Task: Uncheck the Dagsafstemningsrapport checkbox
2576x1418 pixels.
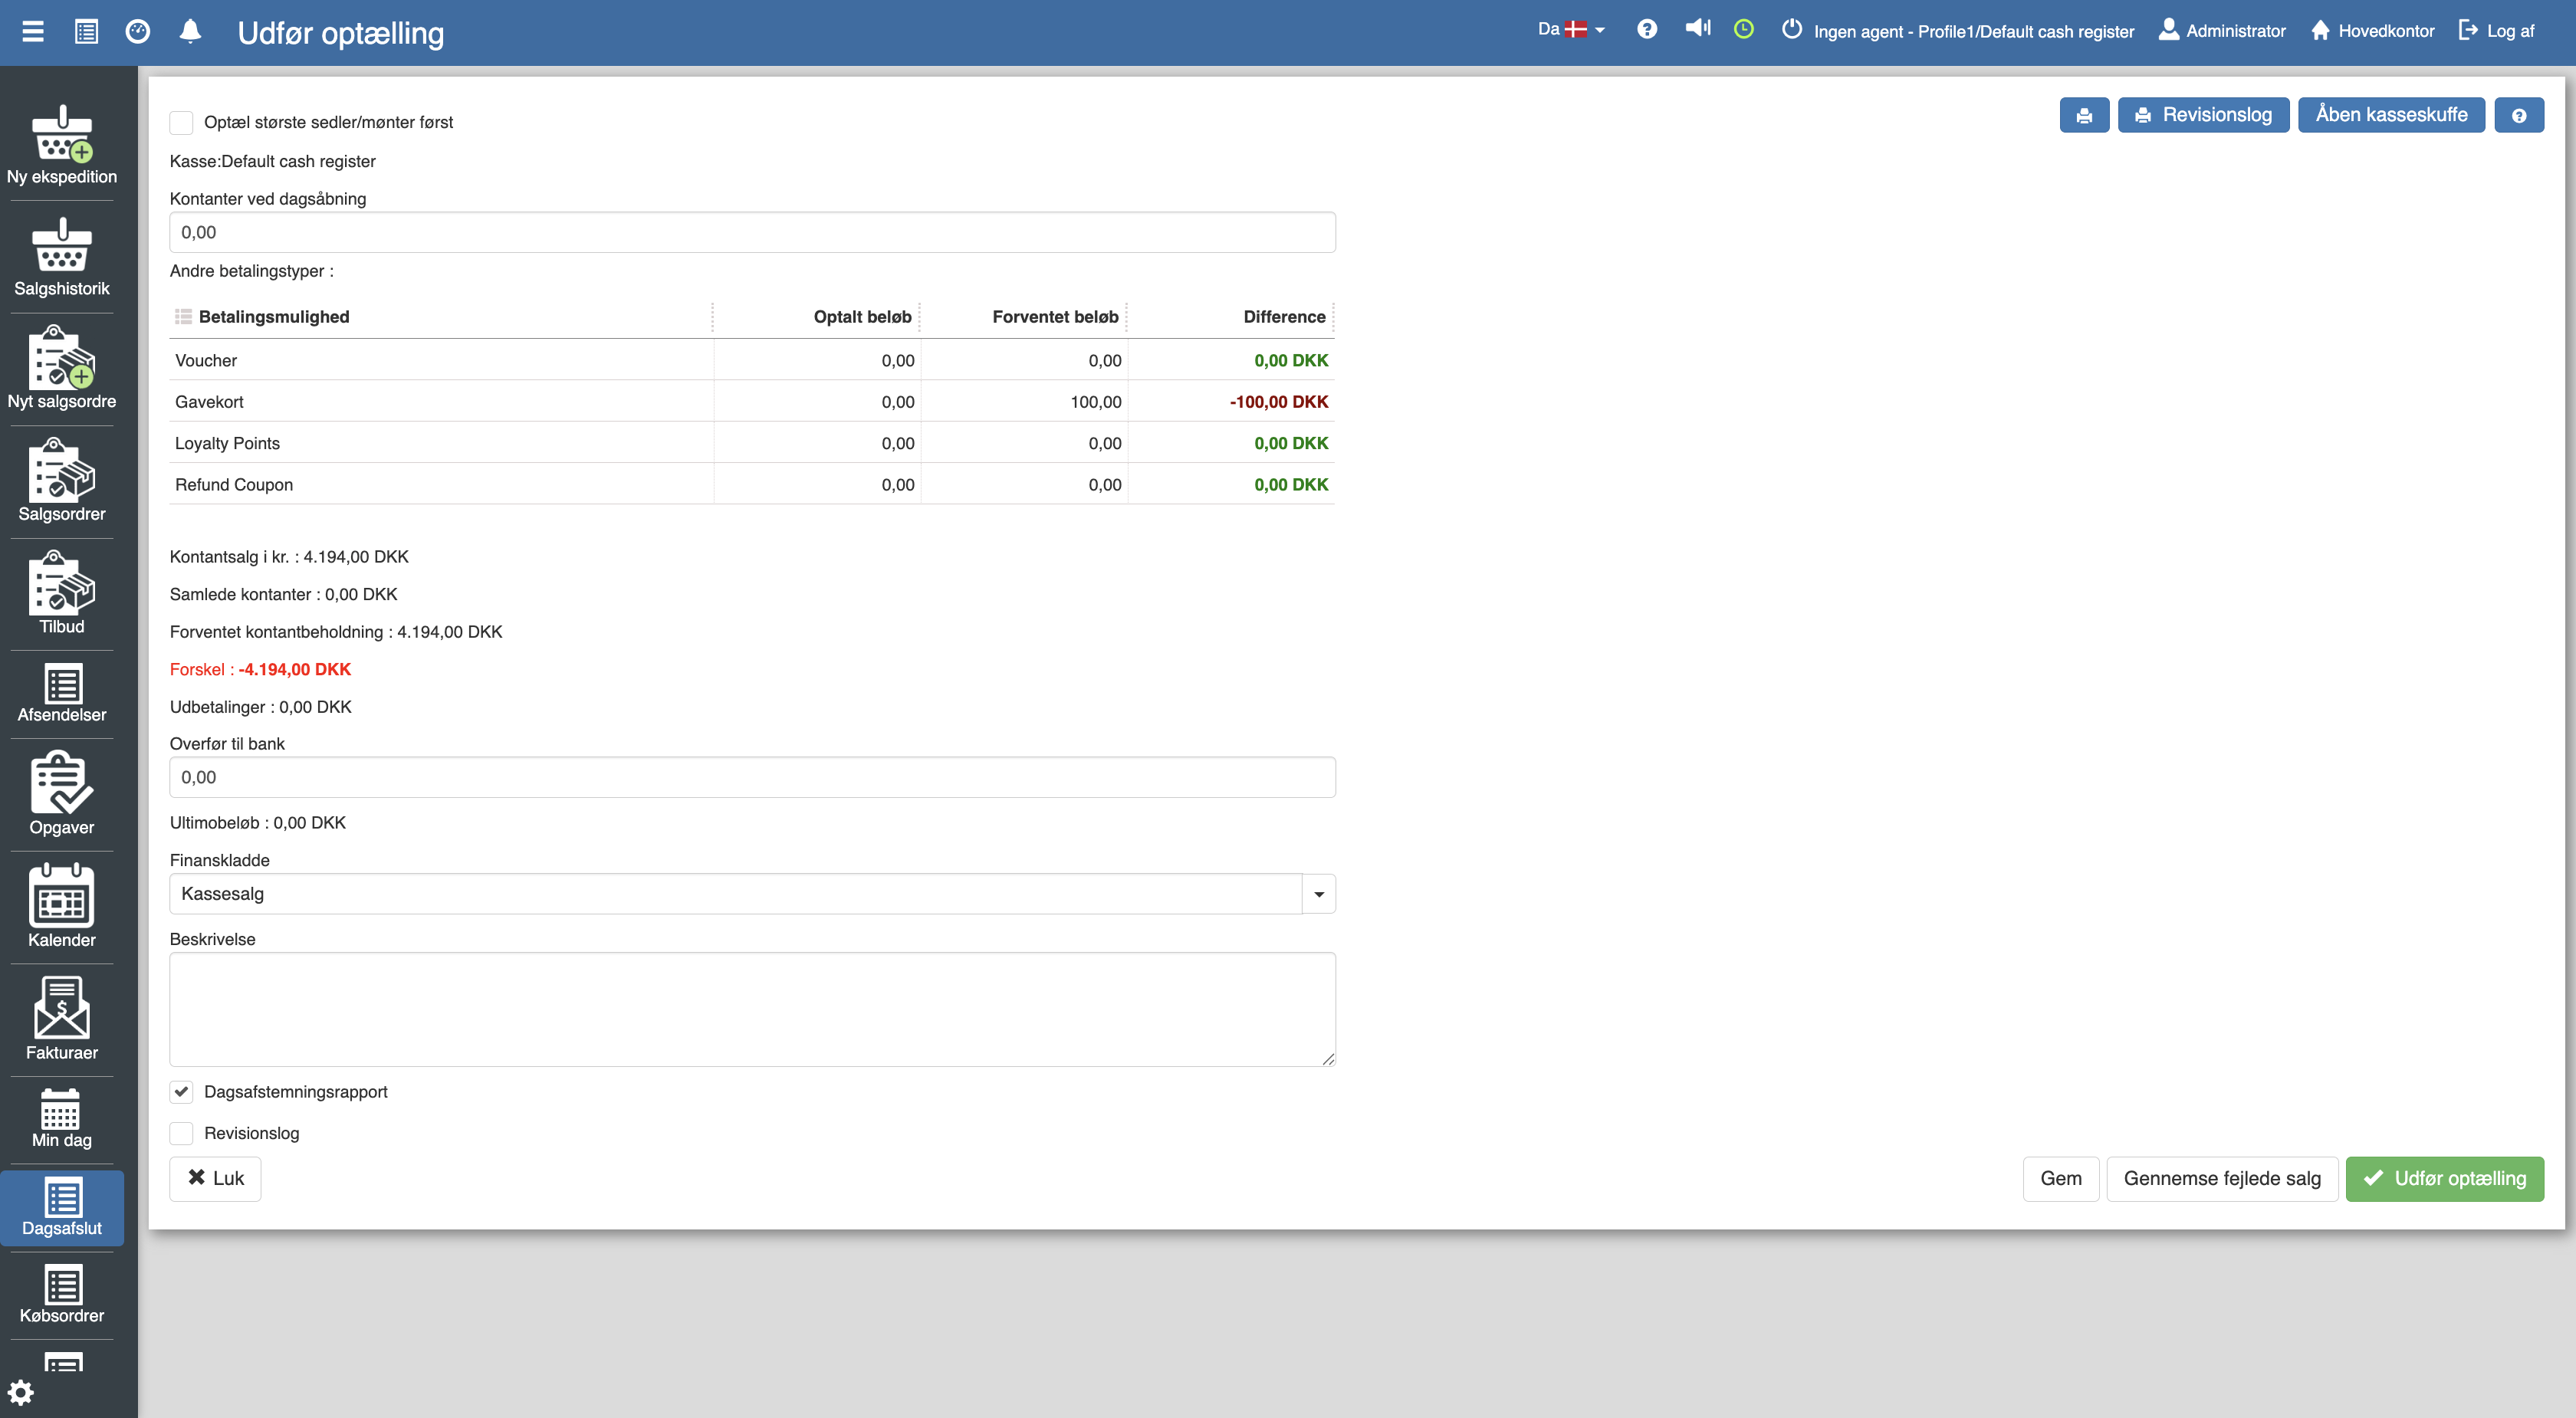Action: tap(181, 1092)
